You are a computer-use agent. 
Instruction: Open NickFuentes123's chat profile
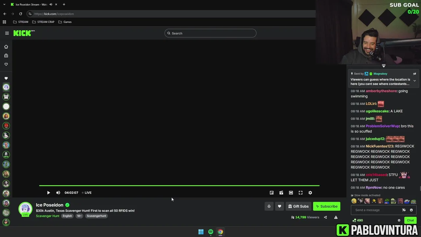(x=380, y=146)
